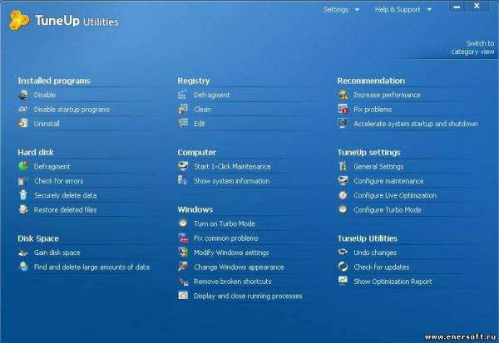Open the Increase performance link
Image resolution: width=499 pixels, height=343 pixels.
point(387,95)
